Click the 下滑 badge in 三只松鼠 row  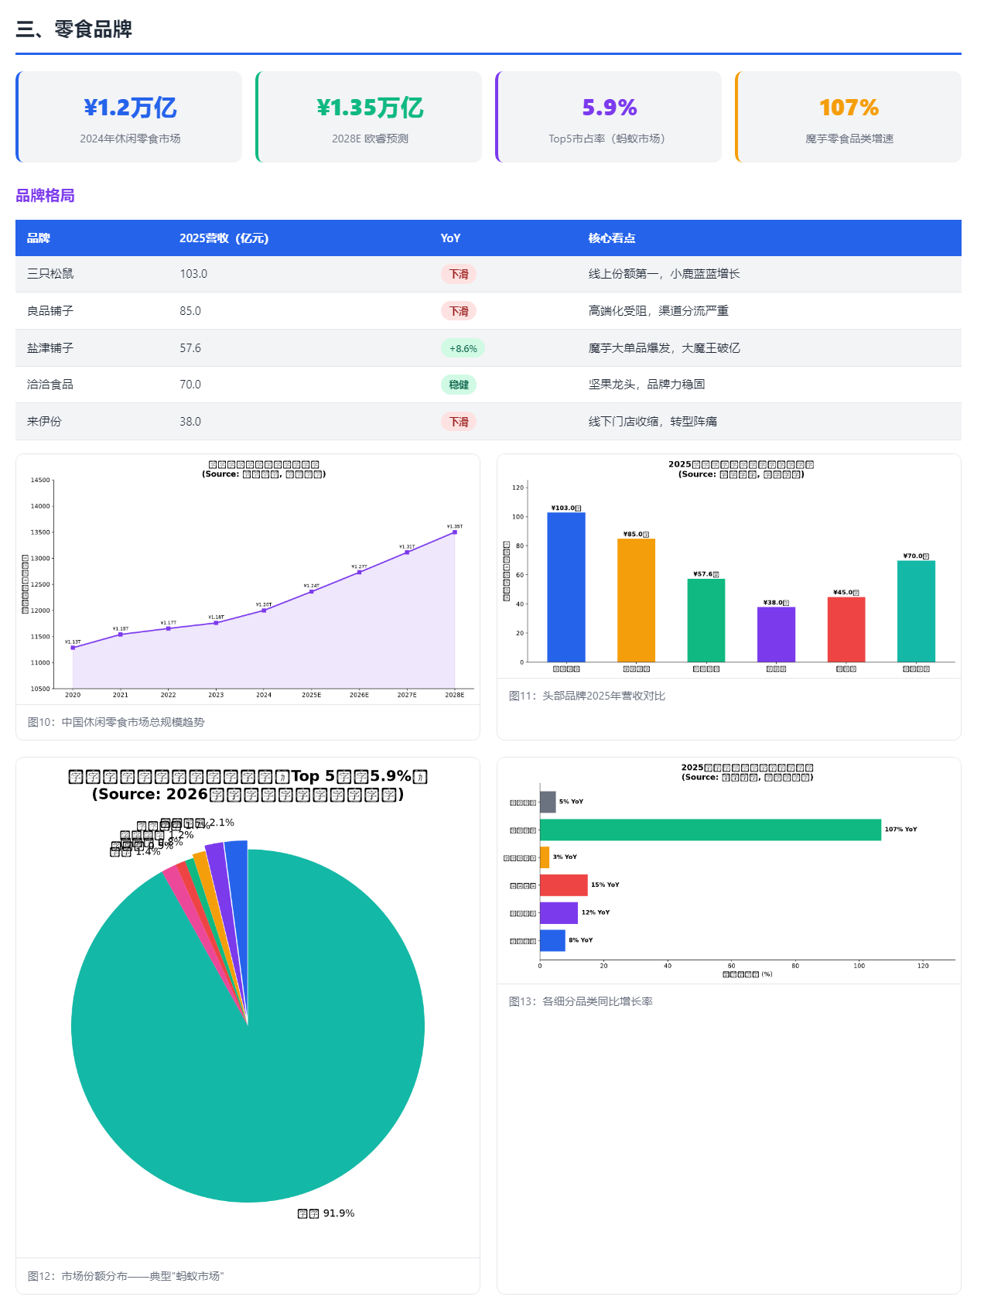pos(459,274)
